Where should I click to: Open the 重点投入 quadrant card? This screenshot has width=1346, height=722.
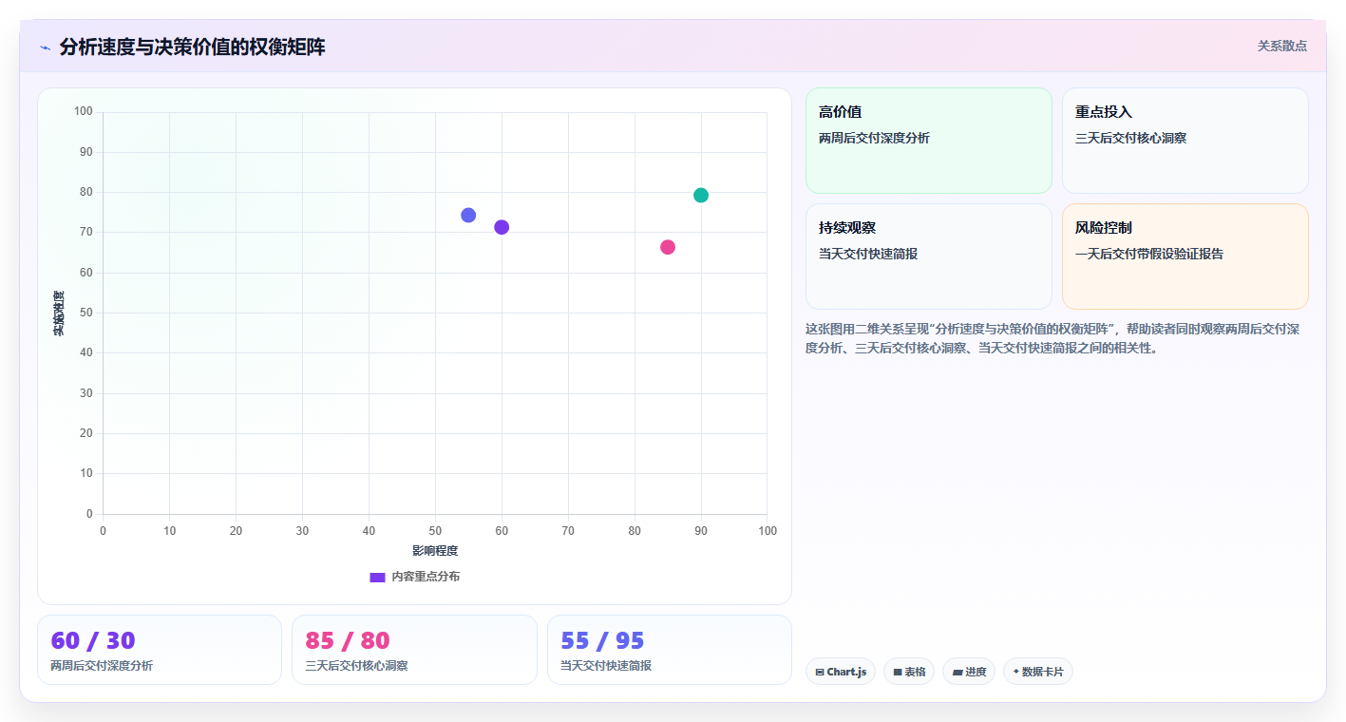point(1185,141)
